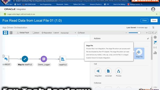The height and width of the screenshot is (90, 160).
Task: Click the integration title text
Action: click(32, 20)
